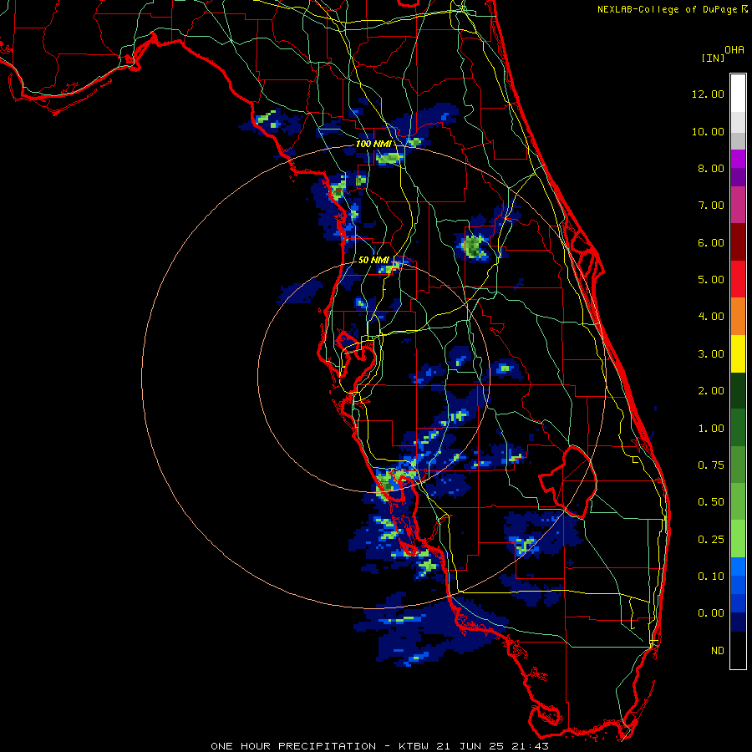
Task: Click the ONE HOUR PRECIPITATION title text
Action: (x=293, y=746)
